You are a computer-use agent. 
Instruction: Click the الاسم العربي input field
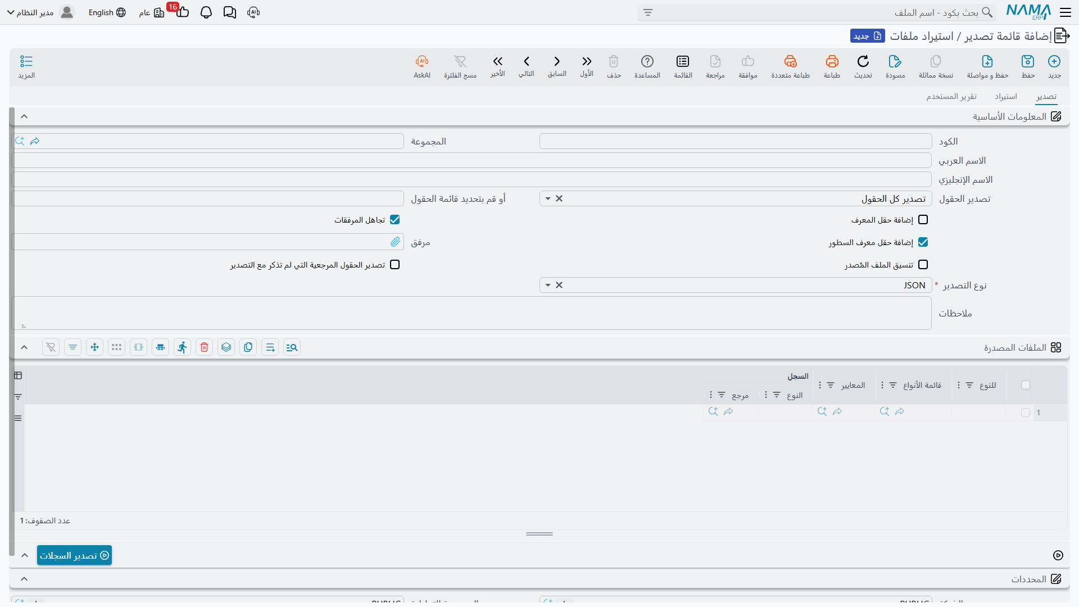click(472, 160)
